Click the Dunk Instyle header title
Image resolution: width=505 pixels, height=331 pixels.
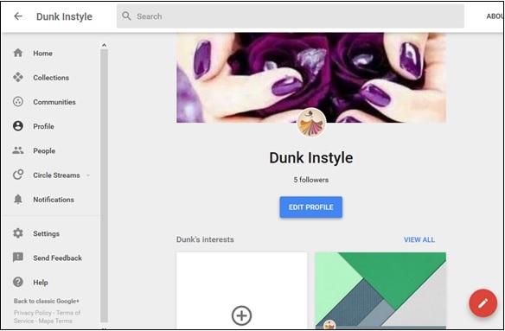(x=64, y=16)
